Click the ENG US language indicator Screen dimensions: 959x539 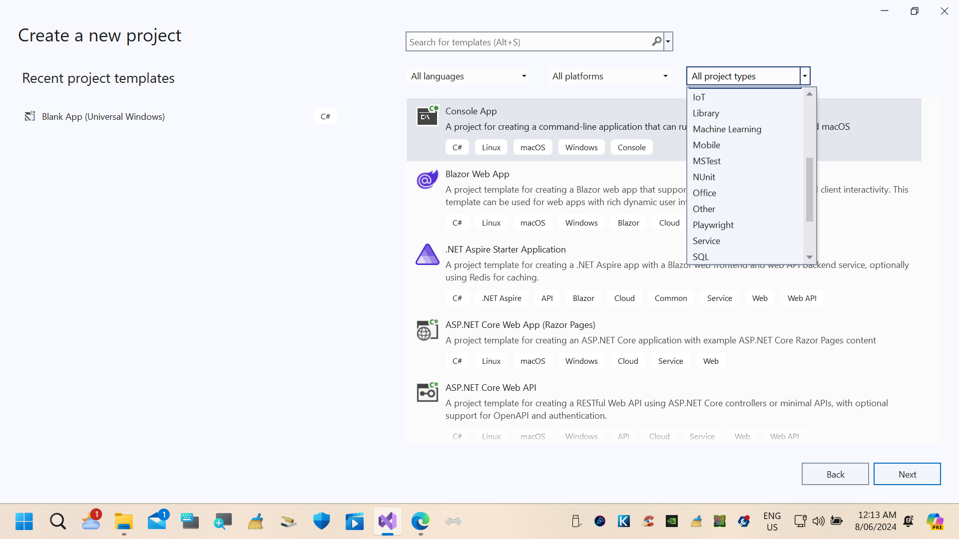772,522
